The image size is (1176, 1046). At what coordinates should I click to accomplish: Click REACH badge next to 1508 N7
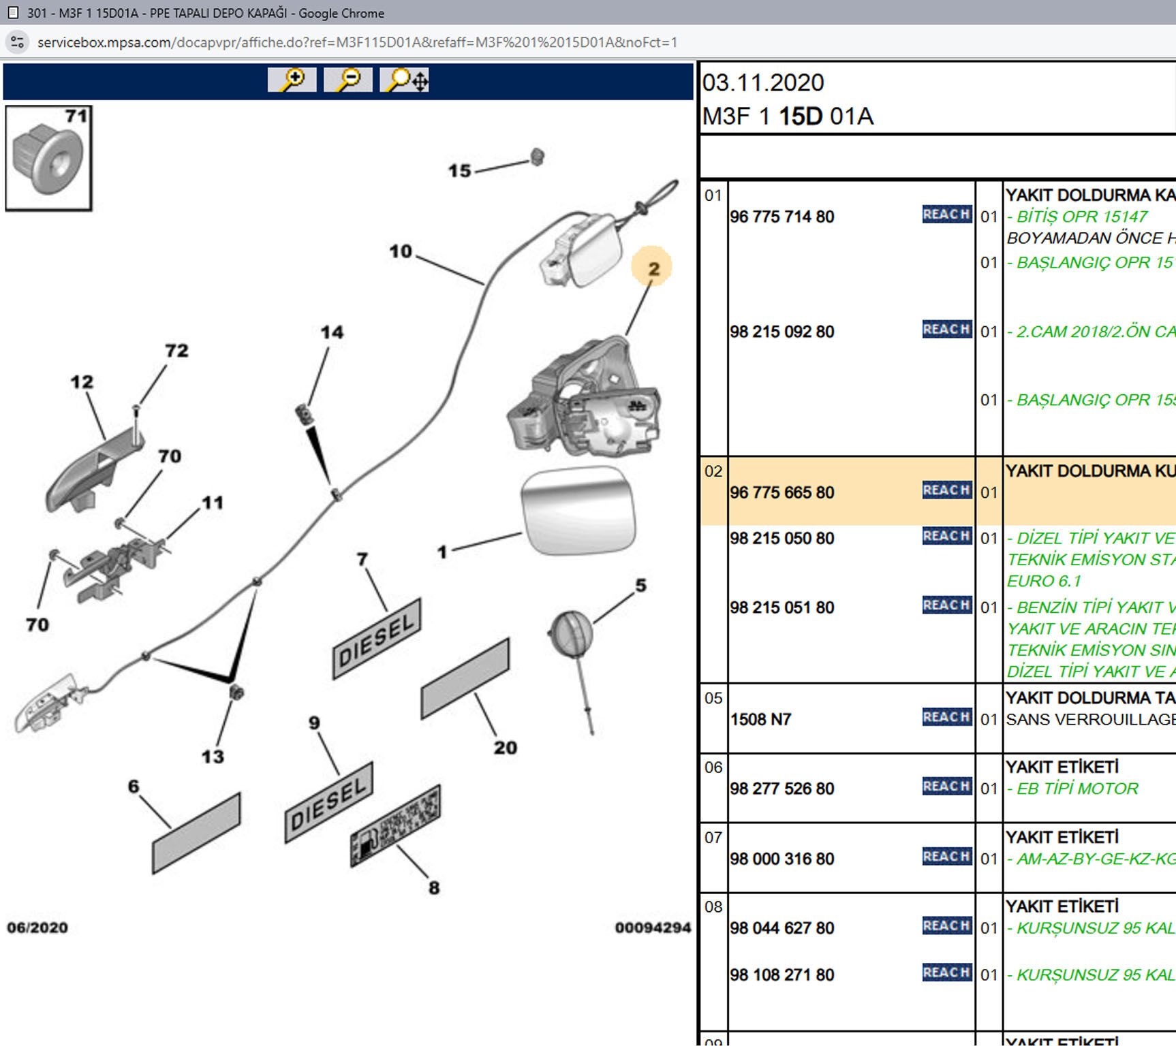[x=946, y=717]
